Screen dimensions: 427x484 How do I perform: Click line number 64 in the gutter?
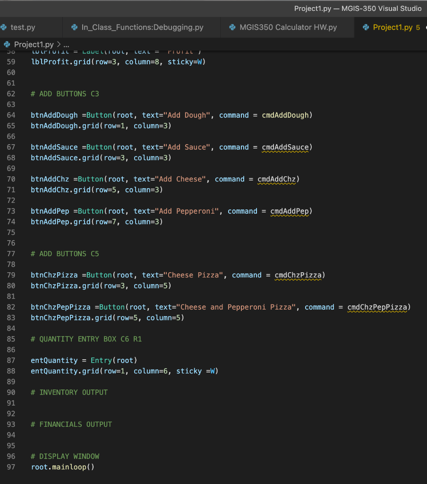[11, 115]
